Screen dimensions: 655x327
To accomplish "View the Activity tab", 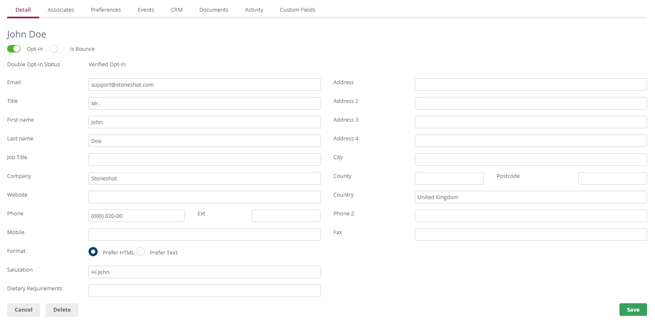I will point(254,10).
